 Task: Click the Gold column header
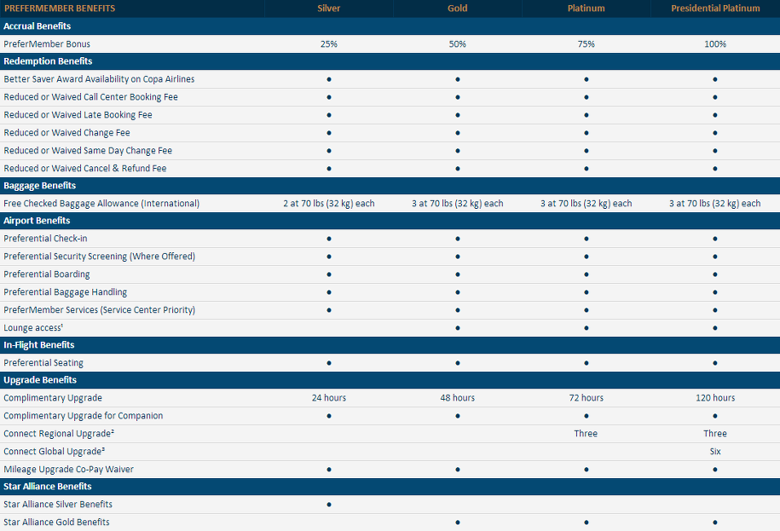click(x=457, y=9)
